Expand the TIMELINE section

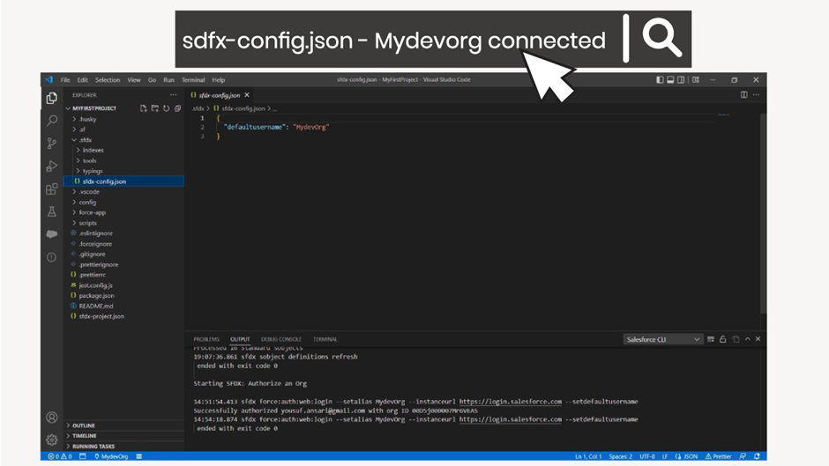[x=123, y=436]
